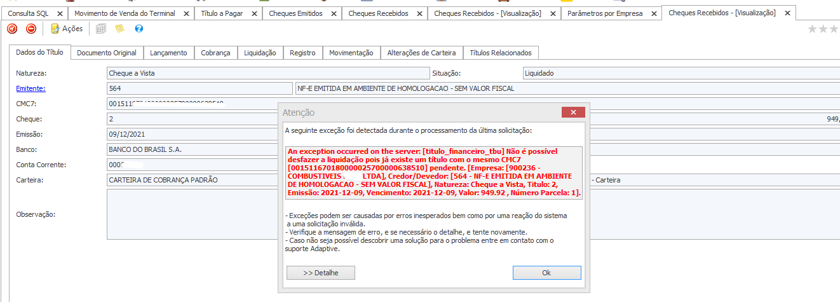Open the Liquidação sub-tab
The image size is (840, 302).
pyautogui.click(x=260, y=53)
